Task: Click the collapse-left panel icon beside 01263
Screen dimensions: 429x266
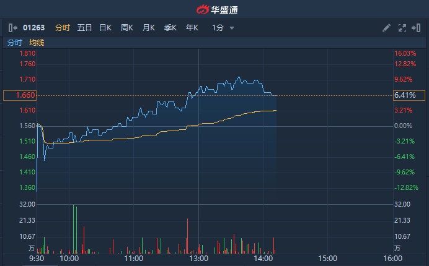Action: click(x=13, y=28)
